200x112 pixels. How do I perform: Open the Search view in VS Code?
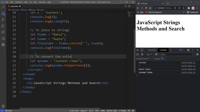[3, 7]
